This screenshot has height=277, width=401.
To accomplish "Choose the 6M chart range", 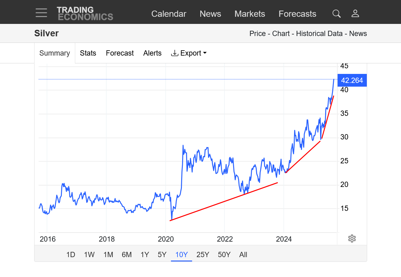I will (x=127, y=255).
